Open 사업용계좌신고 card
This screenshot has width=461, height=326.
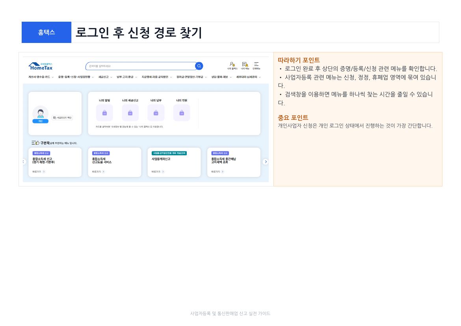[x=174, y=162]
